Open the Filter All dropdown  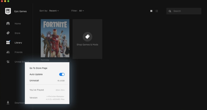point(82,11)
